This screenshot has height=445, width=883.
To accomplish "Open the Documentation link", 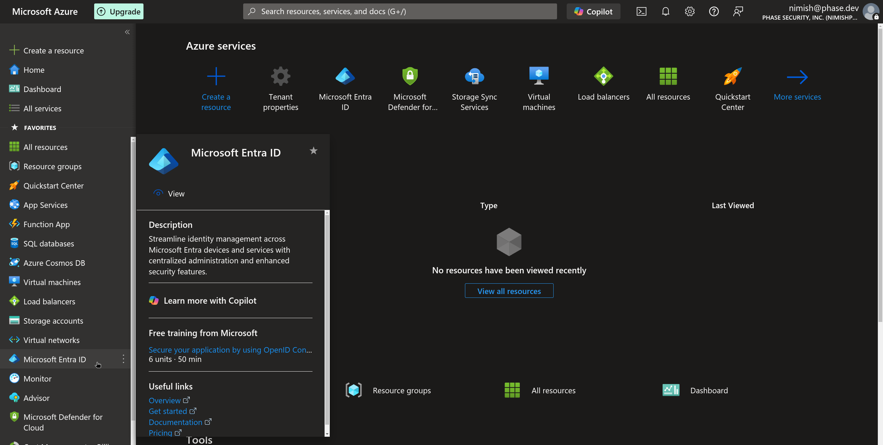I will pos(176,422).
